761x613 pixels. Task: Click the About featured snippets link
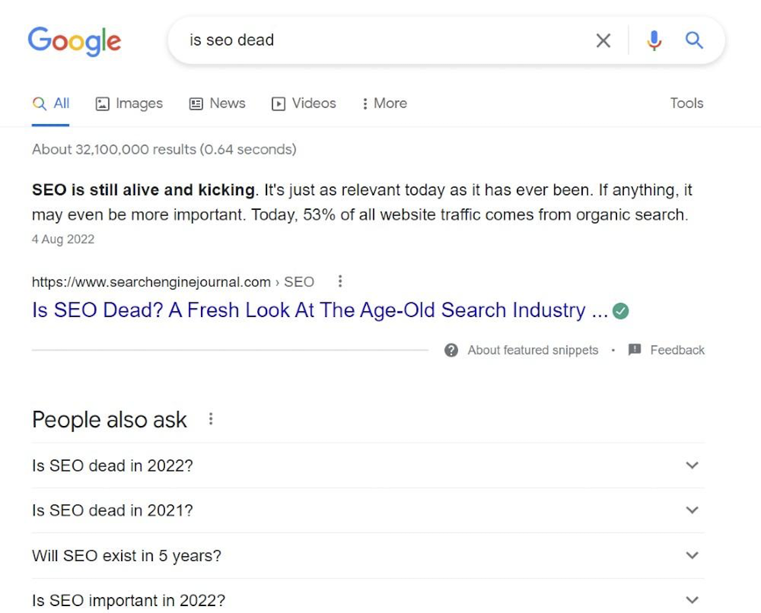tap(532, 349)
